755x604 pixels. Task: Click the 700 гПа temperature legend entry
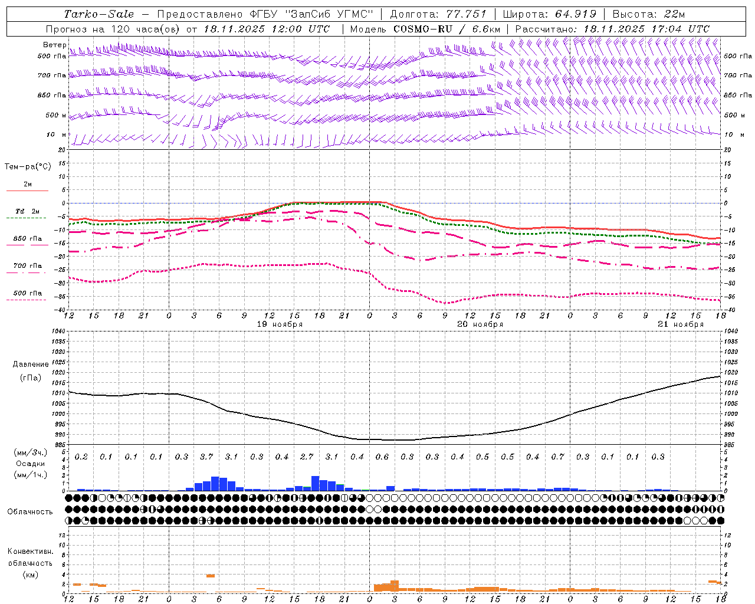click(x=27, y=269)
